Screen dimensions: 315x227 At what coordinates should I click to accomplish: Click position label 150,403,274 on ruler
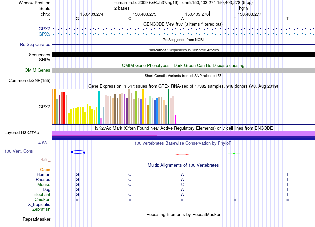[x=92, y=14]
